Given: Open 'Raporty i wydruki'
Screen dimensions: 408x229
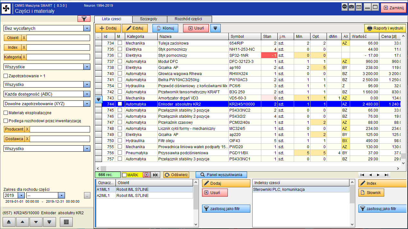Looking at the screenshot, I should (385, 28).
